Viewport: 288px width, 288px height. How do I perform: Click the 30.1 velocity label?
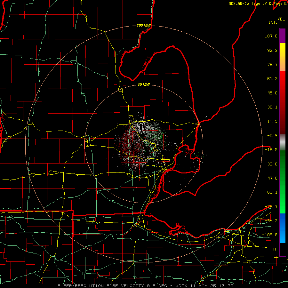(x=272, y=107)
